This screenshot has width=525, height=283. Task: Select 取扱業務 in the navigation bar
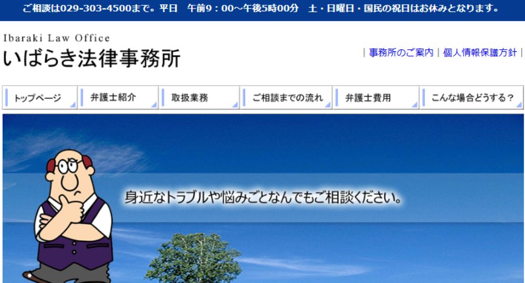pos(190,98)
